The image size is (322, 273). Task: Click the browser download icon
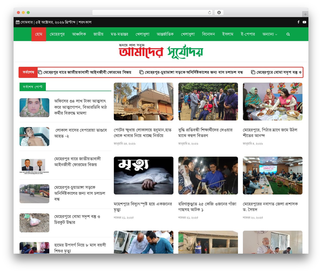point(219,13)
